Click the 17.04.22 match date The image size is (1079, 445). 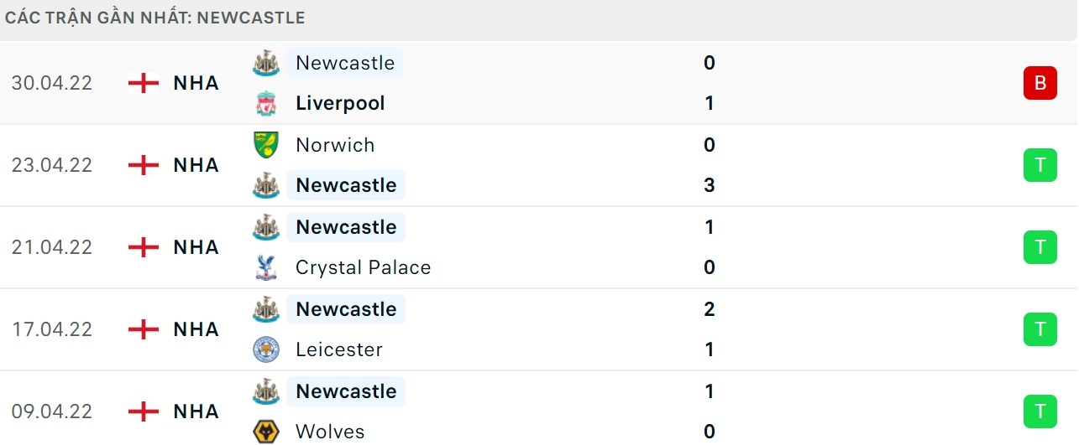point(52,329)
